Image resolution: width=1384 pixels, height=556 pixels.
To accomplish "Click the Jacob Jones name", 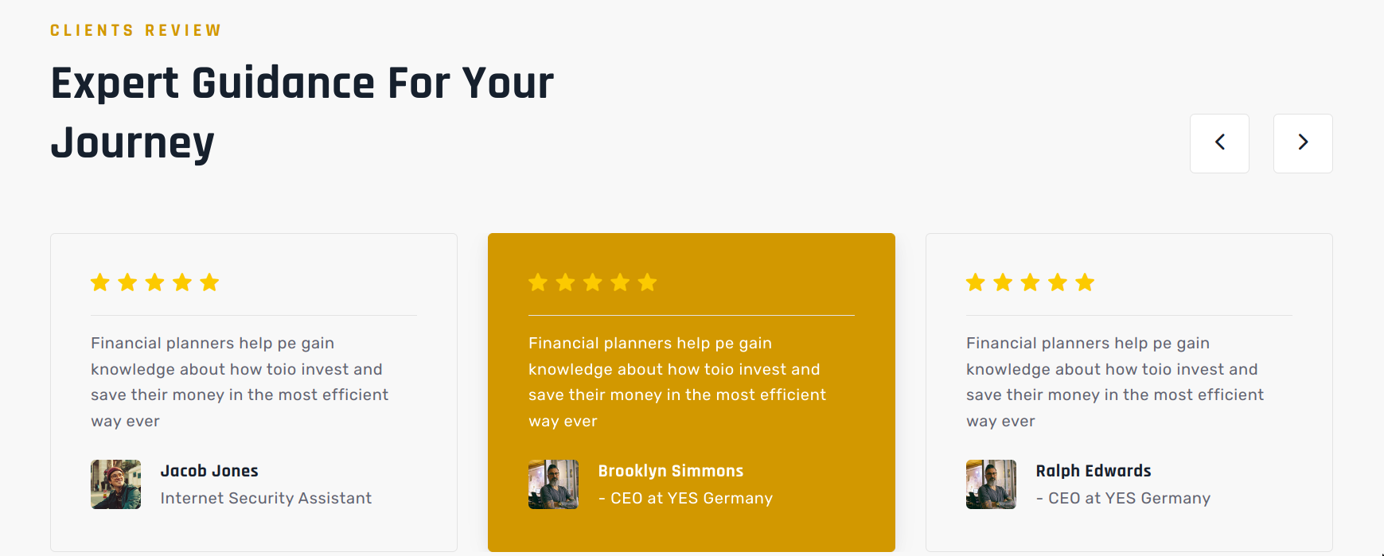I will coord(209,471).
